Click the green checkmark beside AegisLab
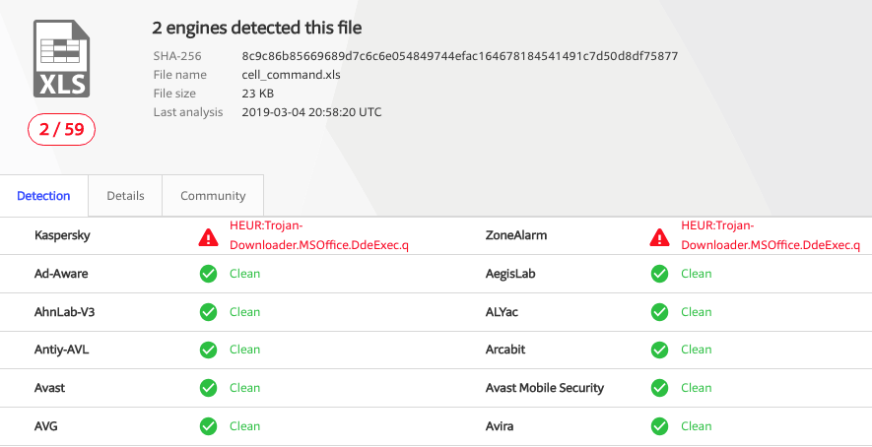The width and height of the screenshot is (872, 447). 660,274
